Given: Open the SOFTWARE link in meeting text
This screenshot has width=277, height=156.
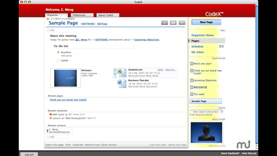Looking at the screenshot, I should click(102, 40).
